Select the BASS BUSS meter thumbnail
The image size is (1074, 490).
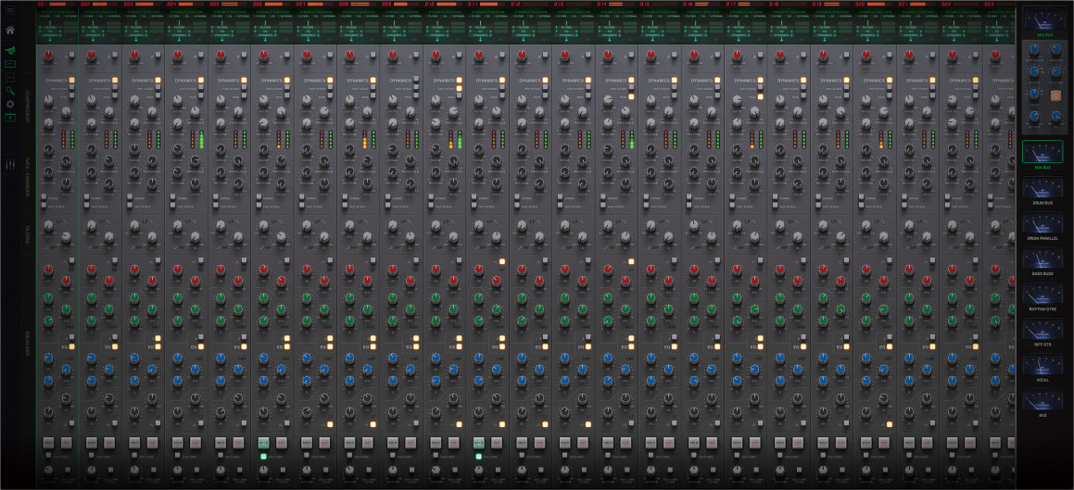(x=1042, y=258)
